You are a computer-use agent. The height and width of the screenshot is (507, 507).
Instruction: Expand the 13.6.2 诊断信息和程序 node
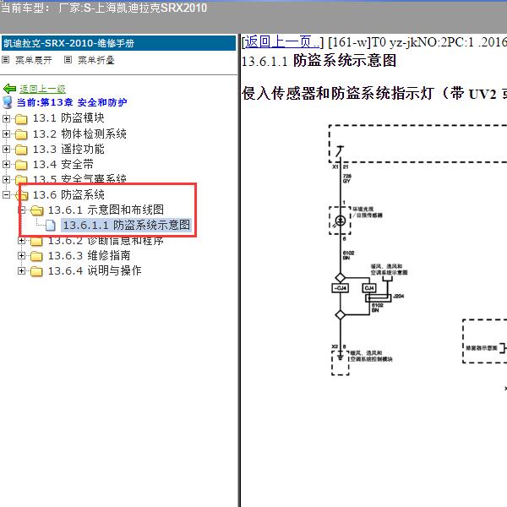coord(21,241)
